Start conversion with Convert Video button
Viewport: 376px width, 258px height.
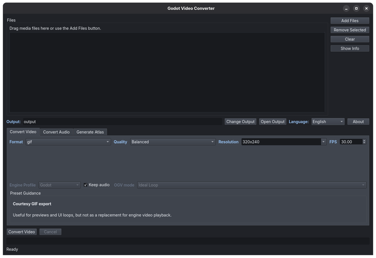22,232
